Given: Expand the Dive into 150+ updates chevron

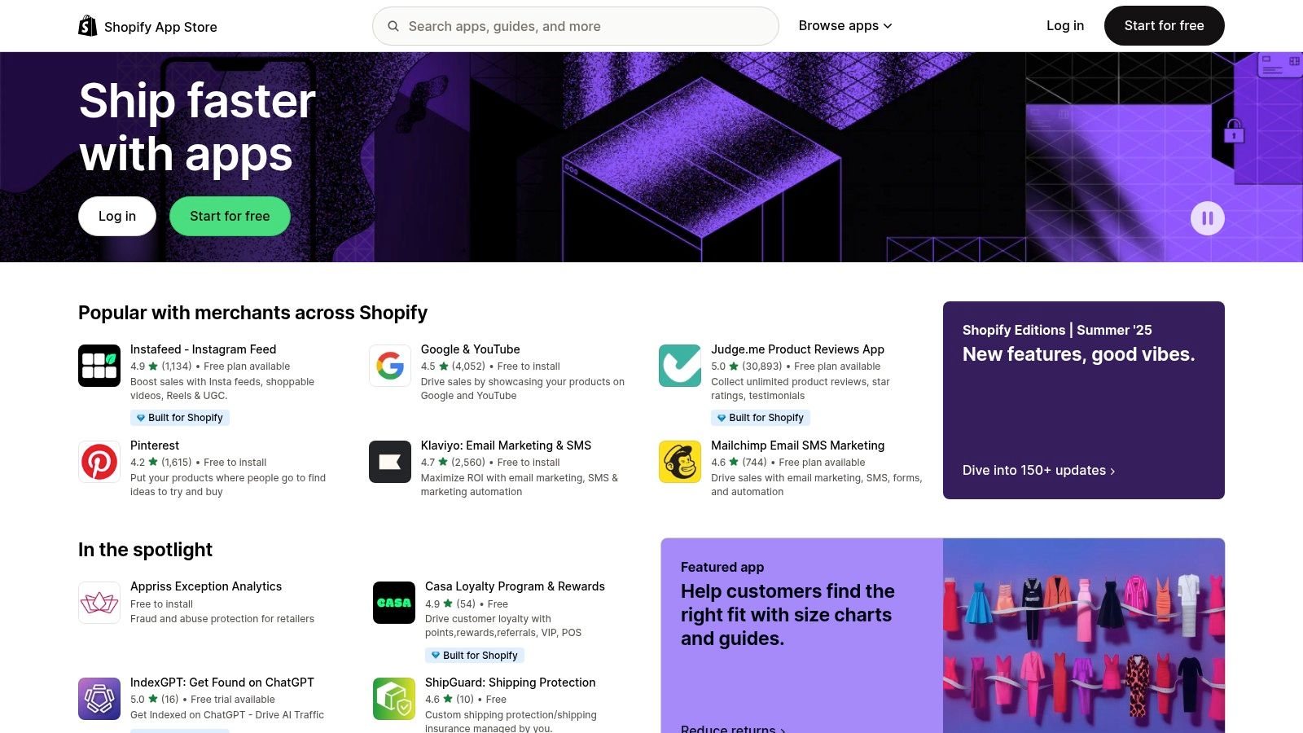Looking at the screenshot, I should [x=1112, y=471].
